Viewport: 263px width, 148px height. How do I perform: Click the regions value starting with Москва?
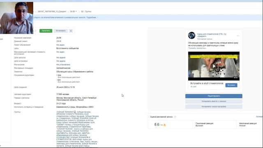click(x=76, y=99)
